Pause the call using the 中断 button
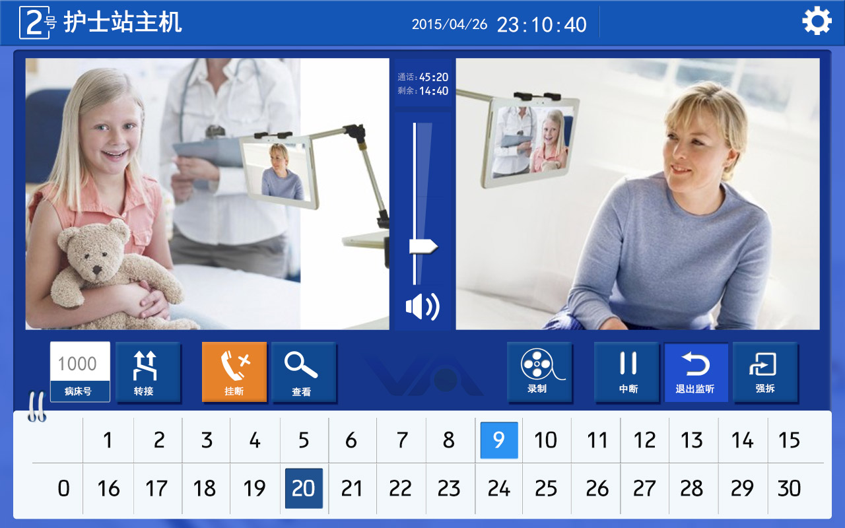The image size is (845, 528). tap(627, 372)
